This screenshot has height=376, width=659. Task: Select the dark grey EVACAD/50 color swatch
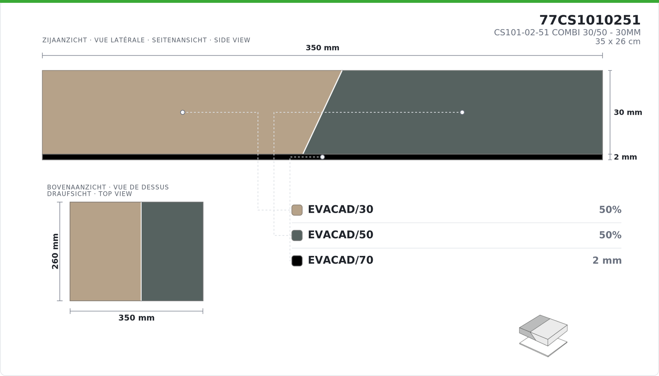click(297, 235)
